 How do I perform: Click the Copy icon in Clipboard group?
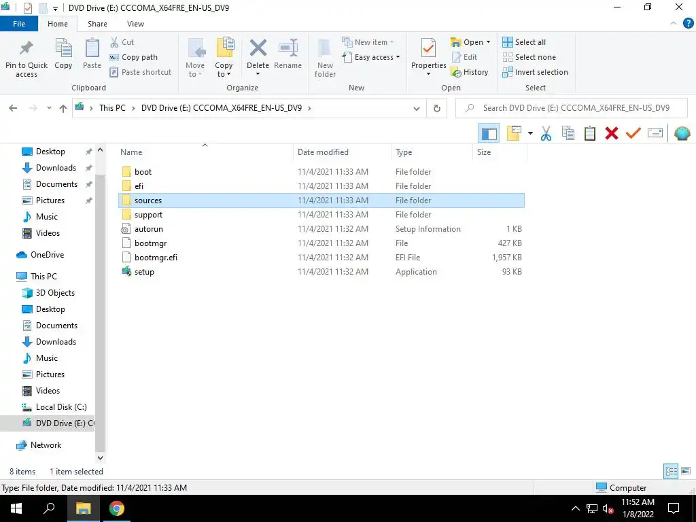coord(63,48)
